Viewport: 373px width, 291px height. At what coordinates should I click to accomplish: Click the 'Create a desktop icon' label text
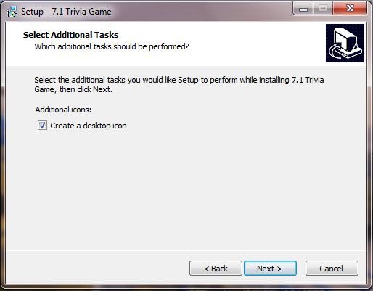click(89, 126)
